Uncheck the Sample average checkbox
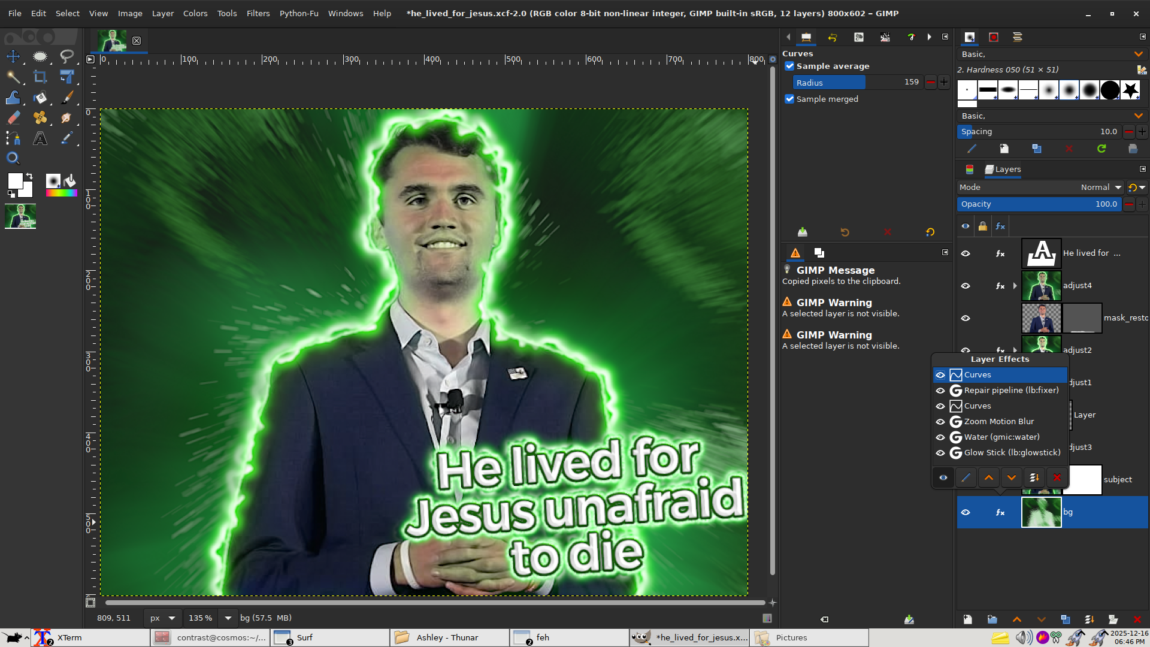This screenshot has width=1150, height=647. (x=789, y=66)
